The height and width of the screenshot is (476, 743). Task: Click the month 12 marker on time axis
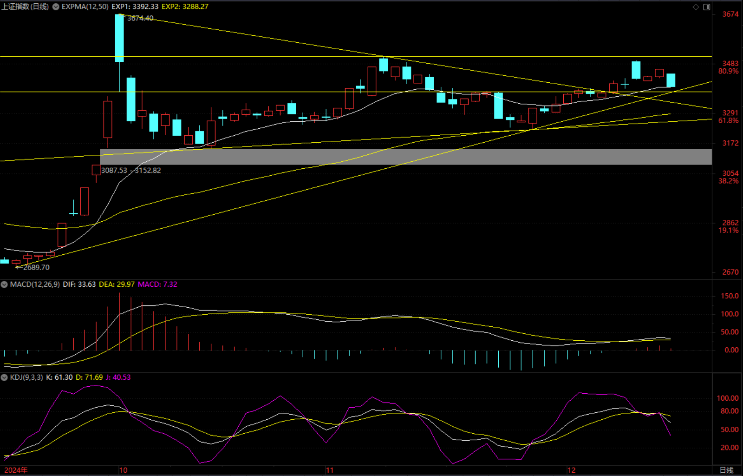(x=571, y=470)
